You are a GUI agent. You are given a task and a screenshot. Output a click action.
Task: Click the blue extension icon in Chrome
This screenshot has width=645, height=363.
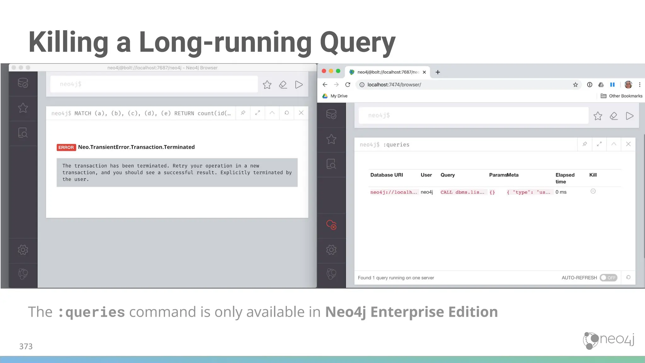612,84
